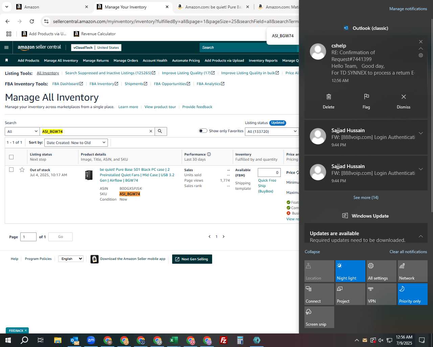Open Manage Returns menu item
The width and height of the screenshot is (433, 347).
point(96,60)
